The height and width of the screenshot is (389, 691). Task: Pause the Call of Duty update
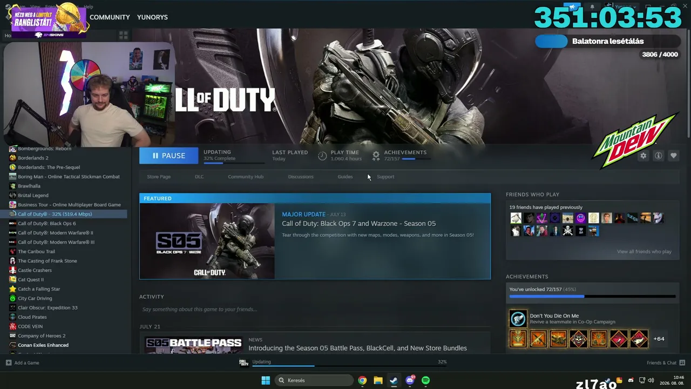168,156
